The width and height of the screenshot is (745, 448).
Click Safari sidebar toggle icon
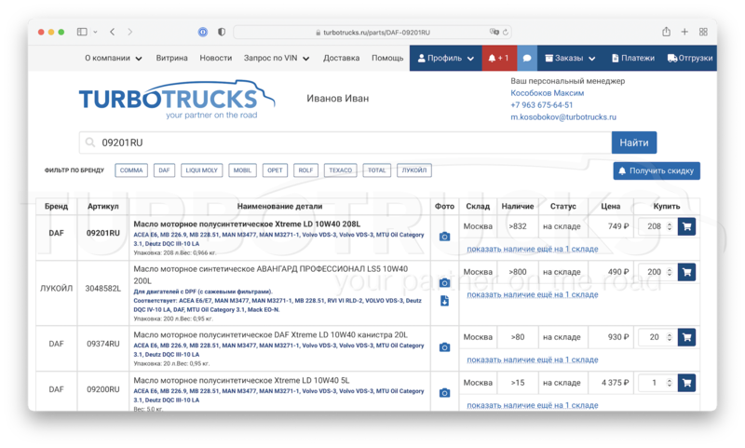tap(82, 32)
